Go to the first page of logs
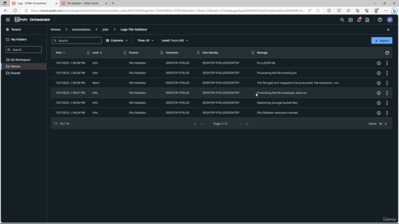 pyautogui.click(x=195, y=124)
